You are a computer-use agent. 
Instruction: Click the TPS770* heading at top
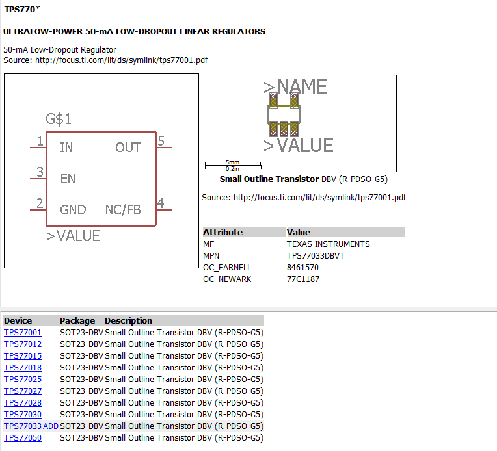22,10
